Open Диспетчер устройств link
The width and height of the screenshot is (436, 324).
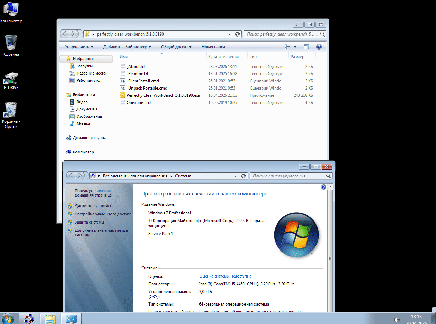click(94, 206)
